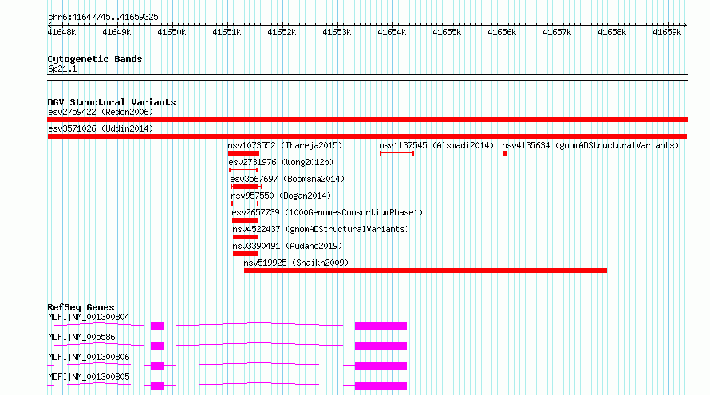Click the DGV Structural Variants track title

pyautogui.click(x=112, y=102)
